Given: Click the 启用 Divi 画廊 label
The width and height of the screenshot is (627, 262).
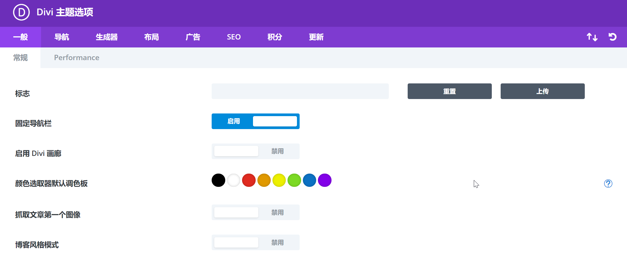Looking at the screenshot, I should click(x=38, y=154).
